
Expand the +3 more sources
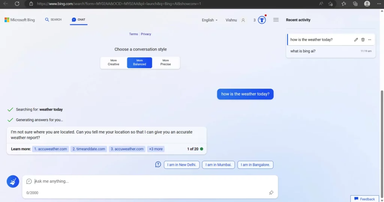(x=156, y=149)
